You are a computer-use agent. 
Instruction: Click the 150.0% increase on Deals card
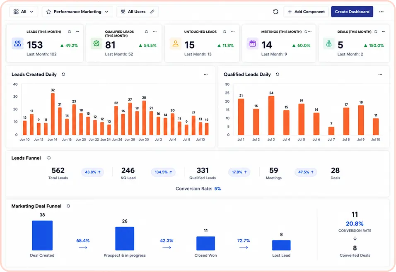pyautogui.click(x=374, y=46)
